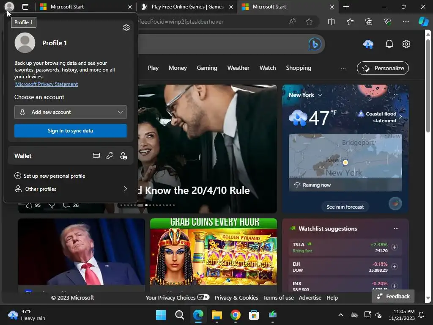Open Copilot sidebar icon
Viewport: 433px width, 325px height.
click(424, 21)
